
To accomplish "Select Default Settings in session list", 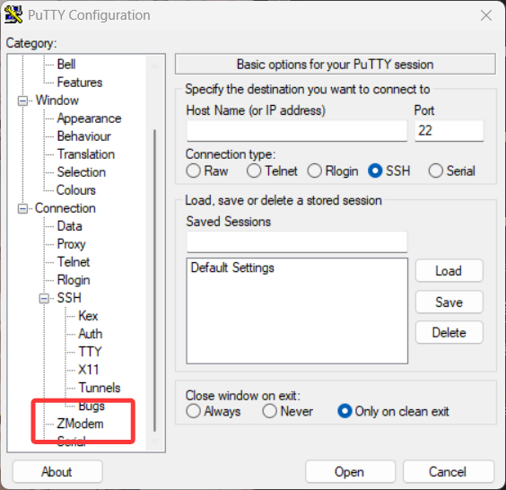I will (x=232, y=268).
